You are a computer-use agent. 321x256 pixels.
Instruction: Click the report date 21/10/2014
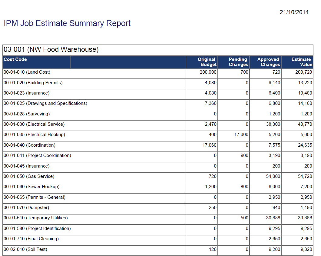(x=294, y=12)
